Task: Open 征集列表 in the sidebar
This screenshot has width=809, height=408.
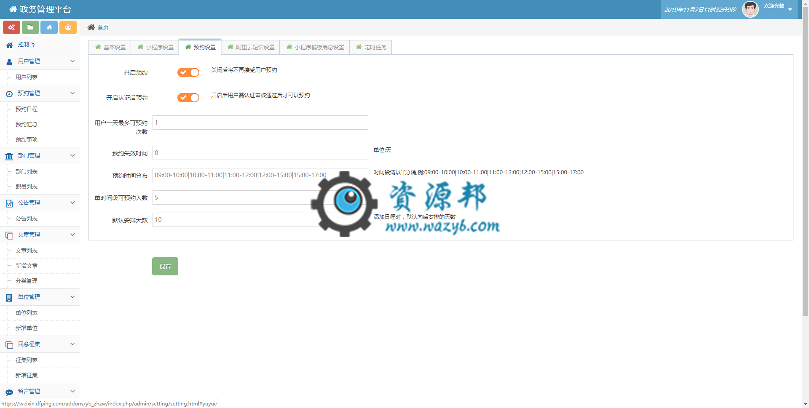Action: (27, 360)
